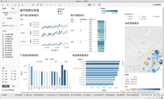Image resolution: width=164 pixels, height=99 pixels.
Task: Swap rows and columns icon
Action: point(48,5)
